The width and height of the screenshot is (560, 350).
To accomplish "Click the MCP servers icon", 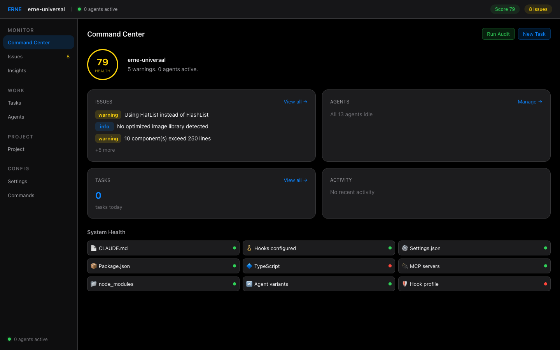I will (404, 266).
